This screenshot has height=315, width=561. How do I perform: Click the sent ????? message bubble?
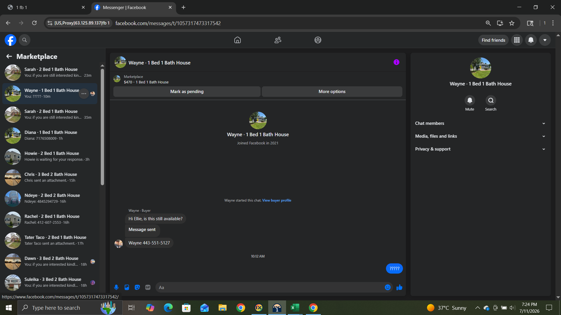point(394,269)
